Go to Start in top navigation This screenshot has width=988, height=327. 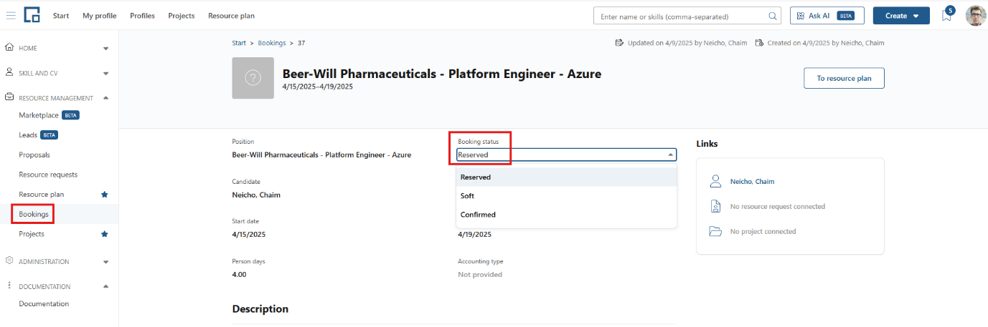[61, 16]
